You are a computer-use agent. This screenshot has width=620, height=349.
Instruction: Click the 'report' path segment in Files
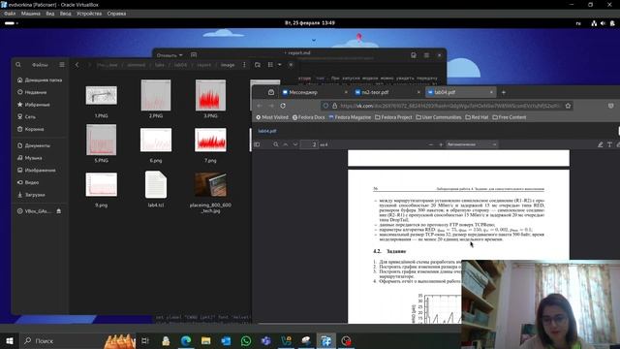(204, 65)
